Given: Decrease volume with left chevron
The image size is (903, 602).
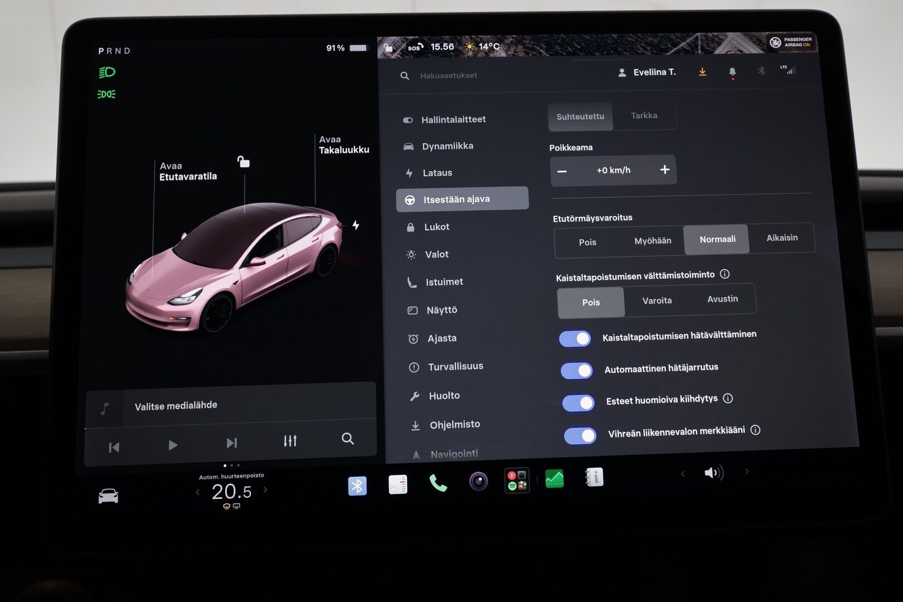Looking at the screenshot, I should [x=683, y=473].
